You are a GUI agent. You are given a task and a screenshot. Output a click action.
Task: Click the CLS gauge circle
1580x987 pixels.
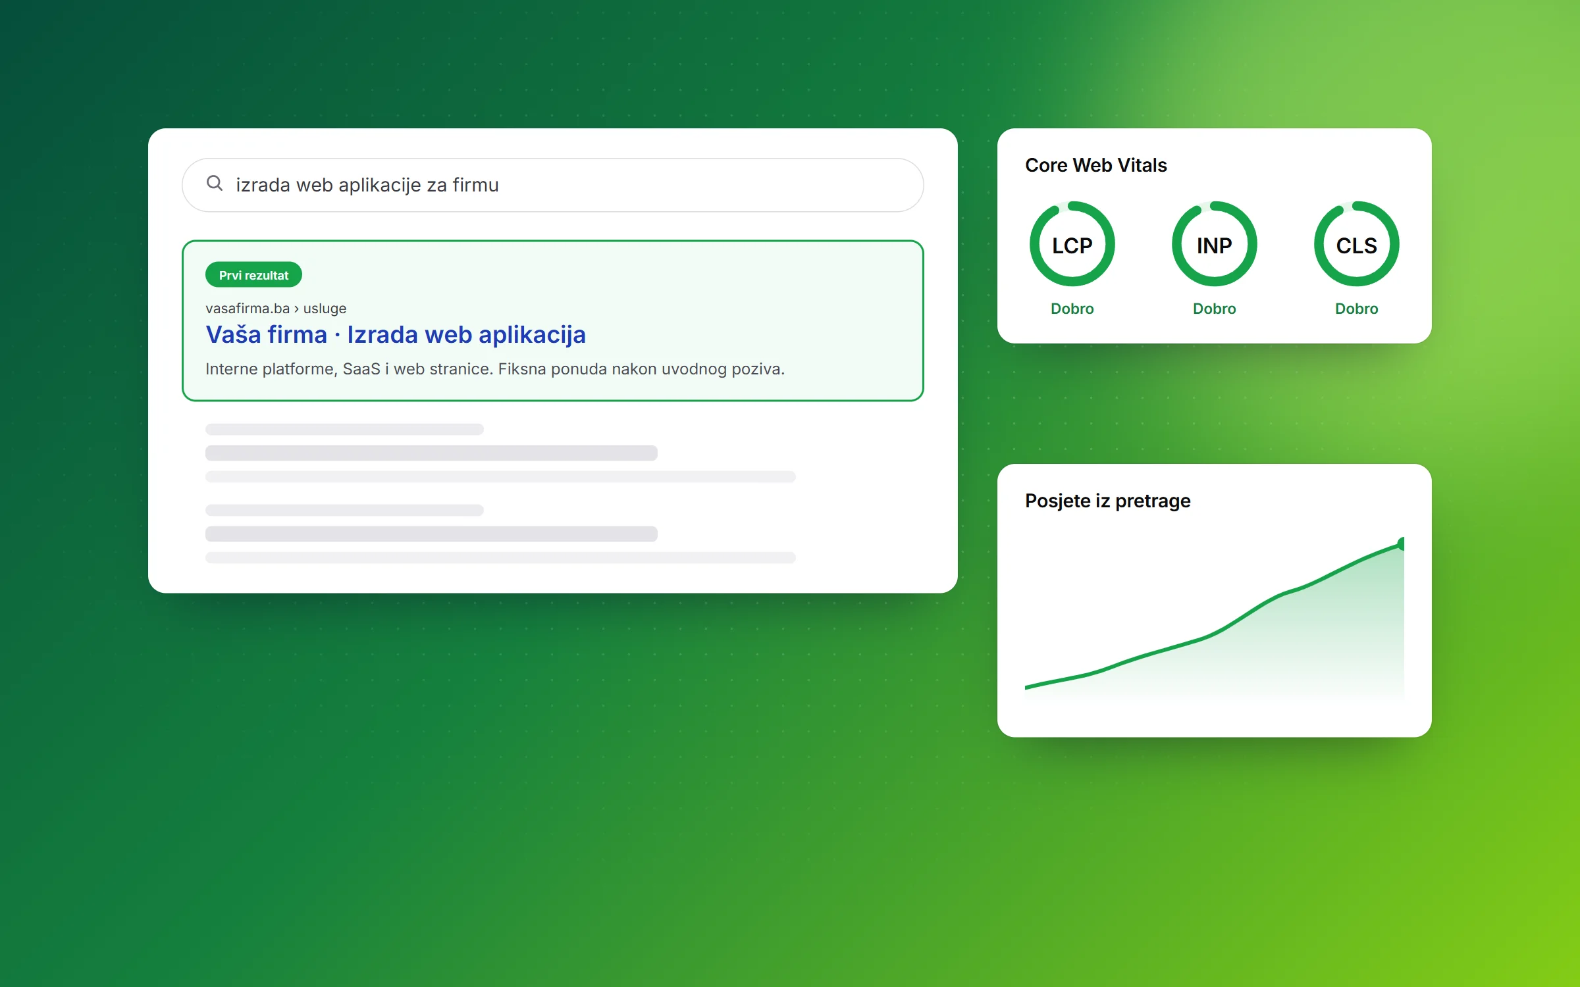[1357, 244]
